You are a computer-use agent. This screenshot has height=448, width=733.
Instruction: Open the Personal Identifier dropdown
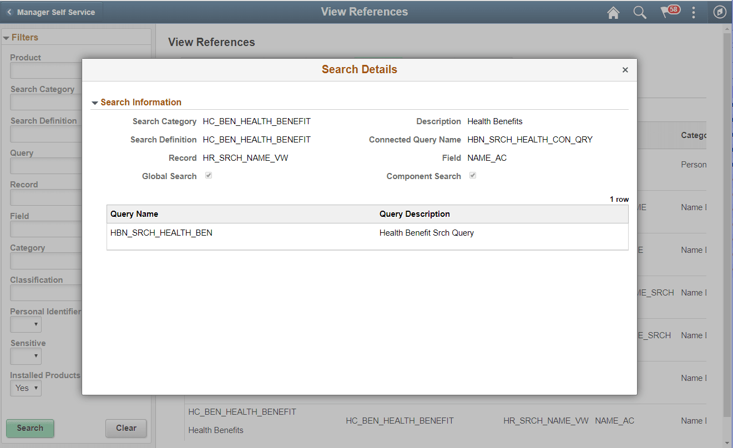26,324
